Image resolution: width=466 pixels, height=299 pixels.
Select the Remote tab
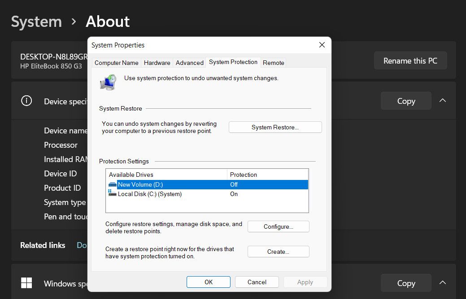coord(273,63)
